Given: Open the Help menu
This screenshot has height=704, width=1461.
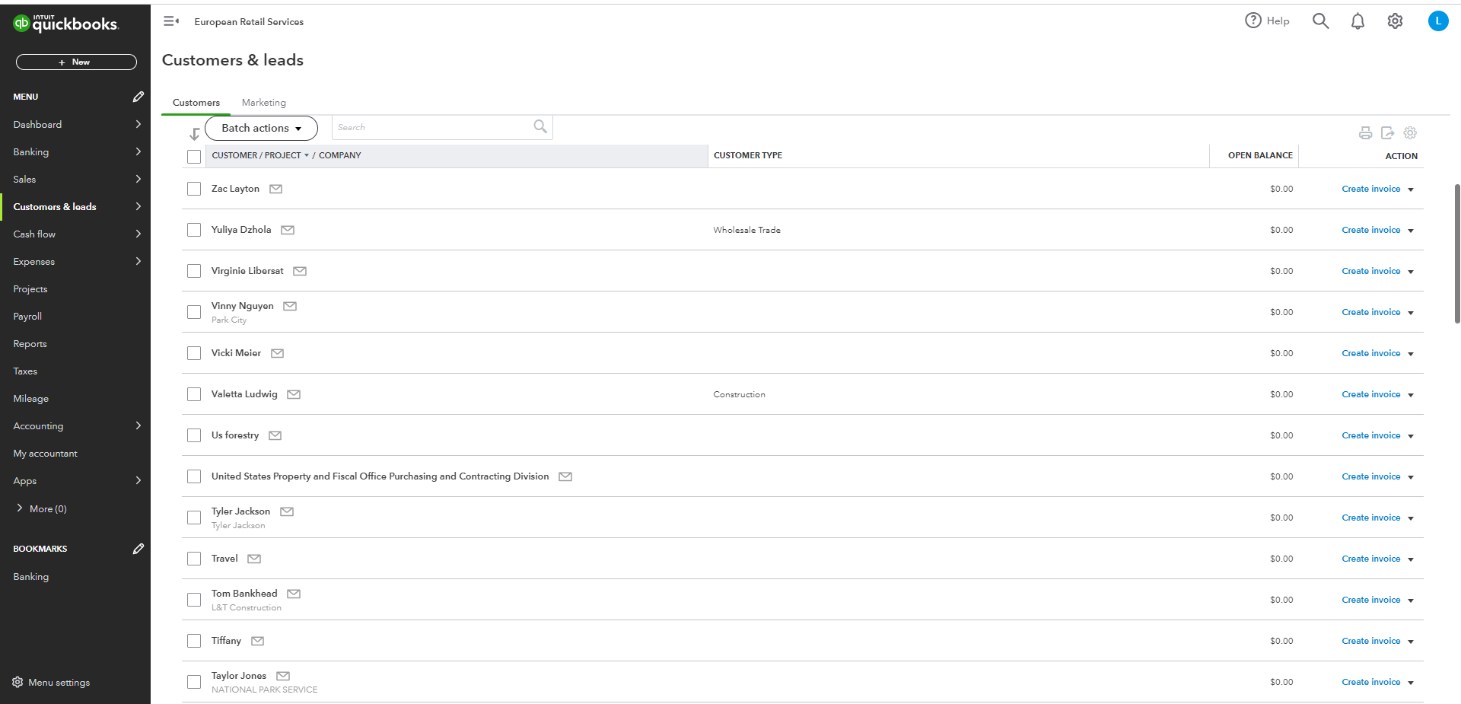Looking at the screenshot, I should [1267, 21].
